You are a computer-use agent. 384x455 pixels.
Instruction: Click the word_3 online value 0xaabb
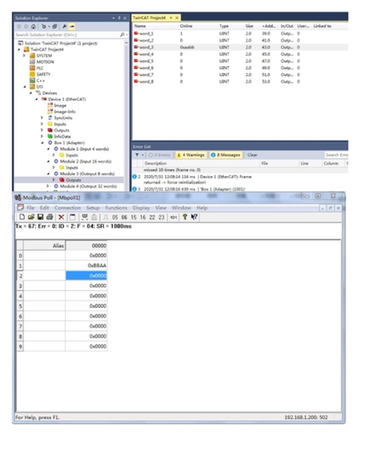click(187, 47)
